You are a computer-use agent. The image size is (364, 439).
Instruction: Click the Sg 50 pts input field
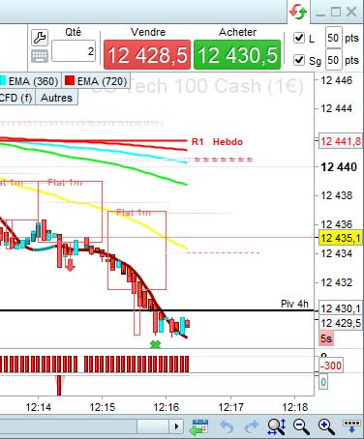tap(333, 60)
